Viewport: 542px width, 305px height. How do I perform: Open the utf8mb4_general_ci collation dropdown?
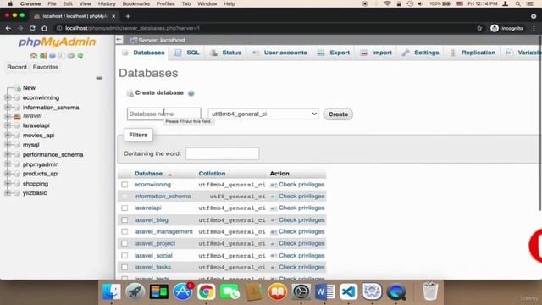263,114
